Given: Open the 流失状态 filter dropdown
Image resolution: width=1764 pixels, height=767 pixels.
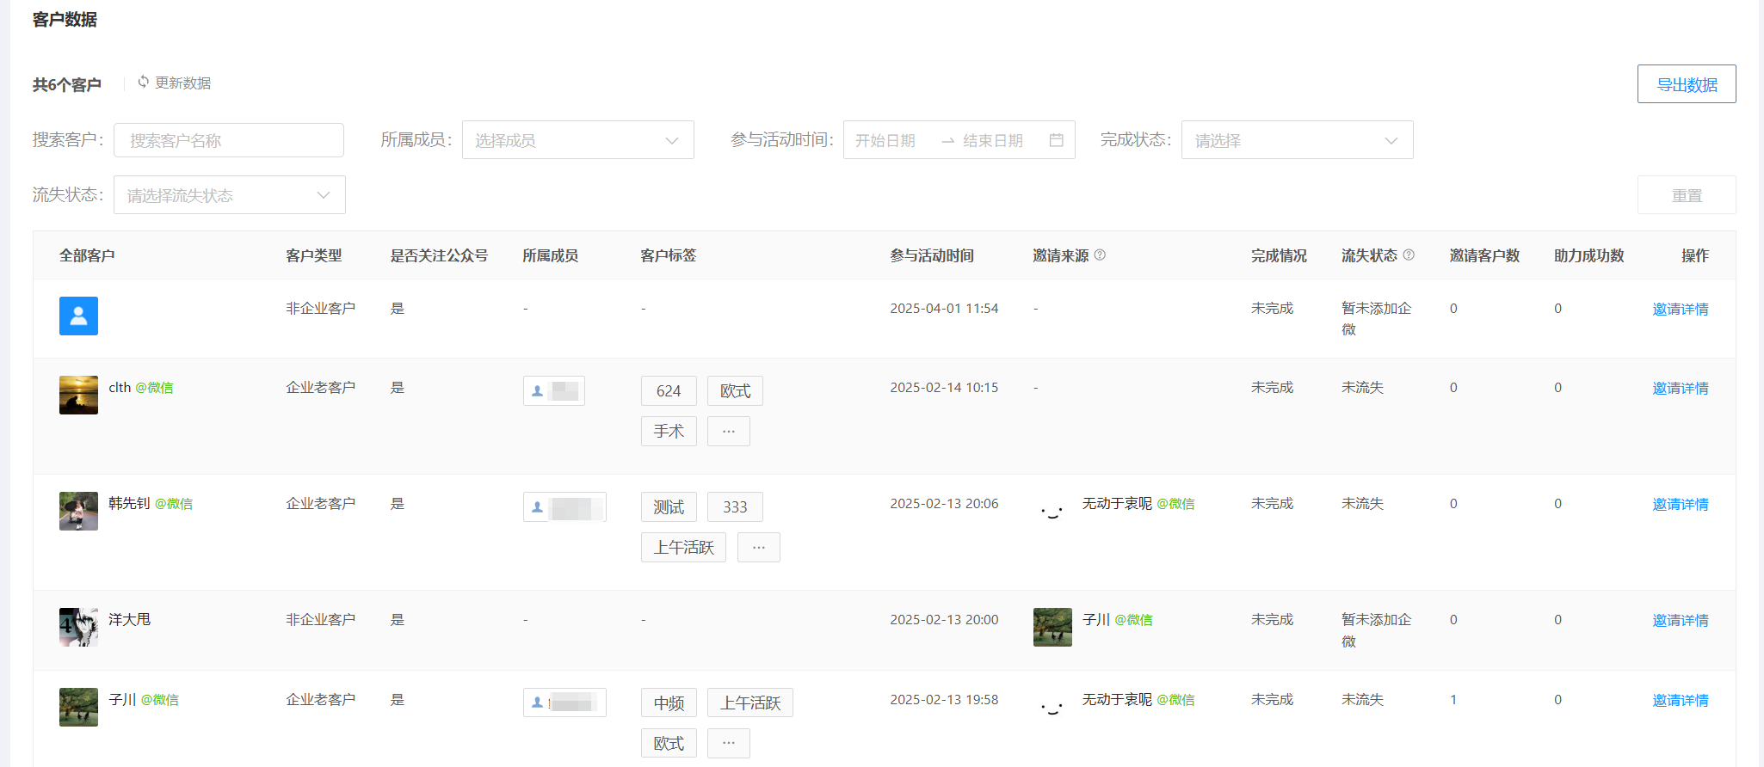Looking at the screenshot, I should tap(230, 195).
